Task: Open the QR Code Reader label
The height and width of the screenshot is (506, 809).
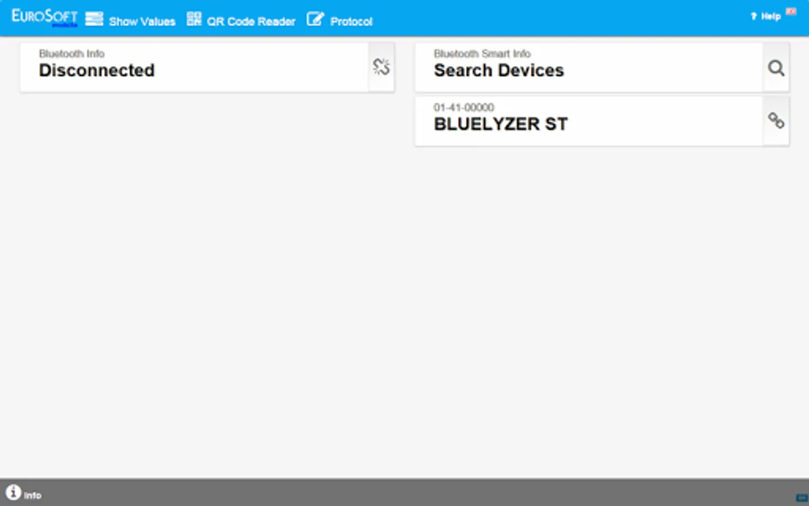Action: (251, 21)
